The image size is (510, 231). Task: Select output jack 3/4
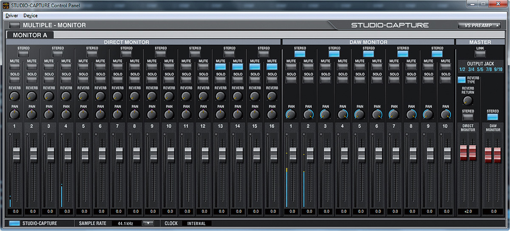[x=471, y=69]
